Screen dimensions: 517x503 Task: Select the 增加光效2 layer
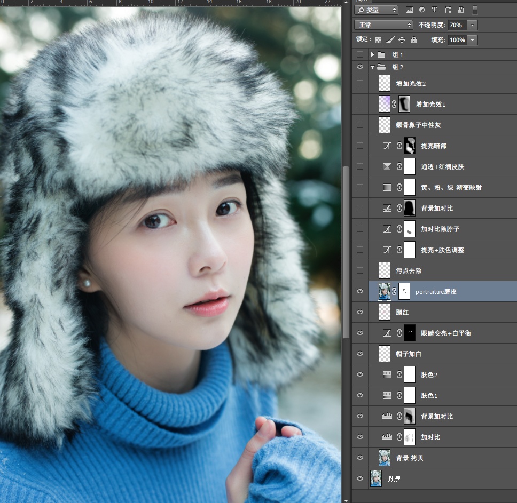(x=442, y=83)
